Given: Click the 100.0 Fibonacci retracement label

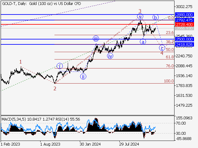Looking at the screenshot, I should click(169, 81).
